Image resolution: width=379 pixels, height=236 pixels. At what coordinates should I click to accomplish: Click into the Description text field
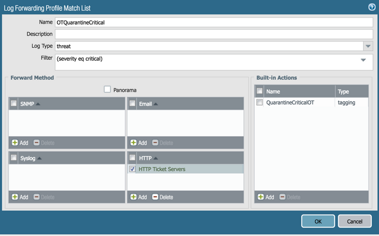click(214, 34)
